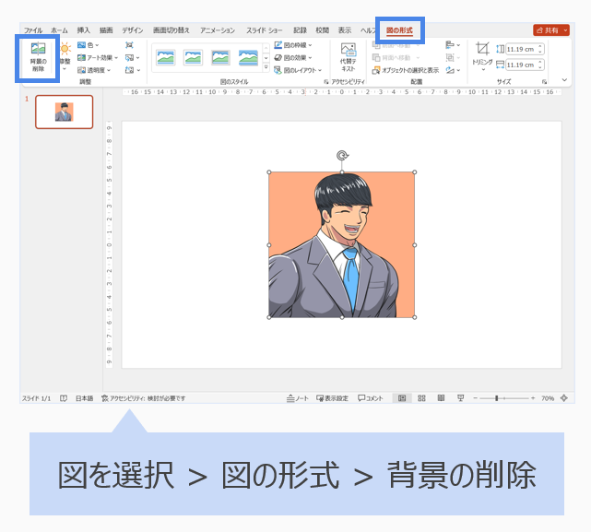Switch to normal view in status bar

[402, 398]
